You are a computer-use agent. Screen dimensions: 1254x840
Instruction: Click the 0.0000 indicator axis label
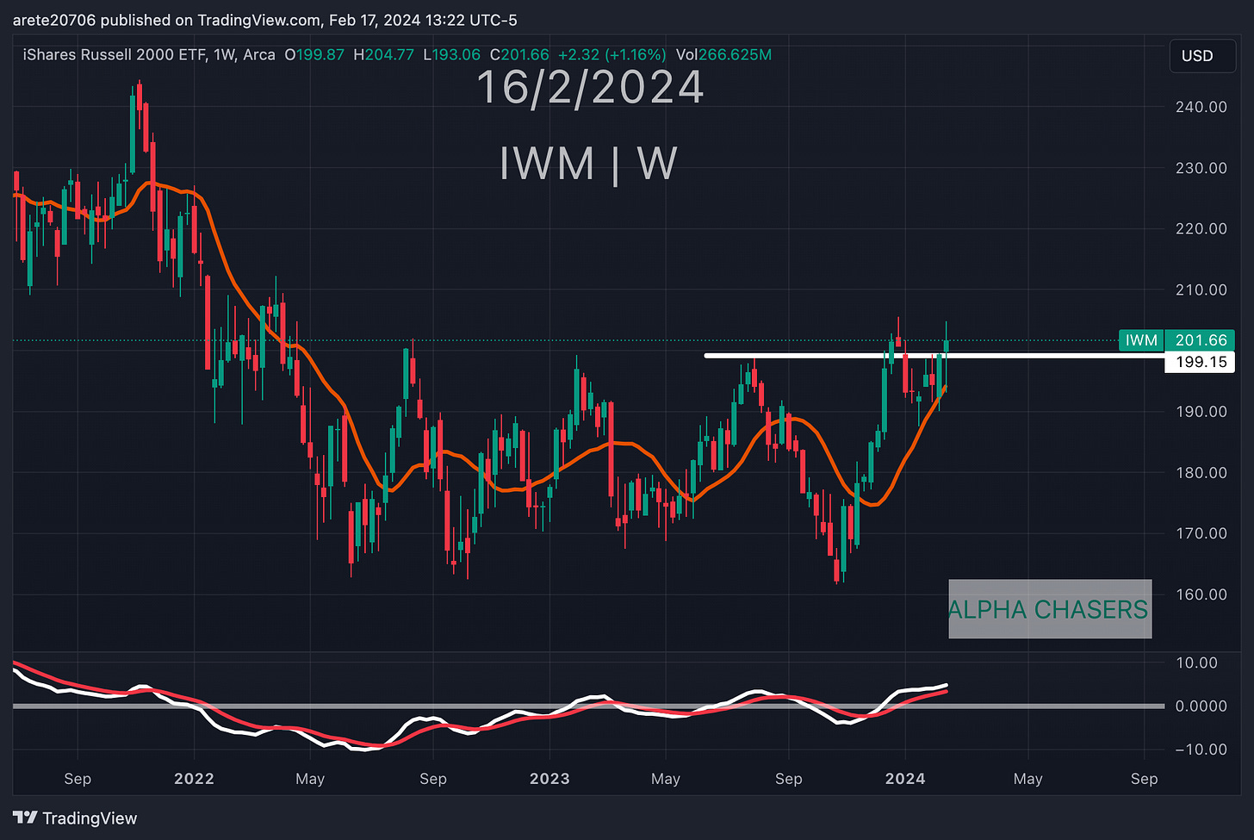click(1201, 706)
